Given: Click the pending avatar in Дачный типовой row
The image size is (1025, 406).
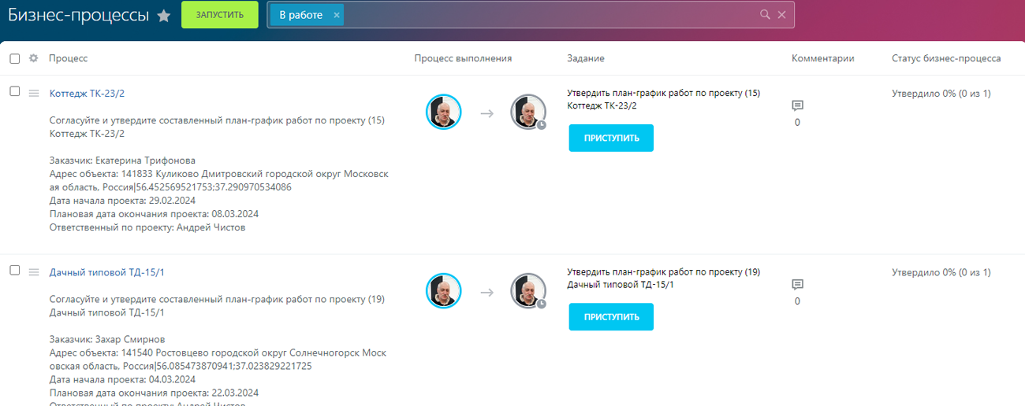Looking at the screenshot, I should tap(527, 291).
